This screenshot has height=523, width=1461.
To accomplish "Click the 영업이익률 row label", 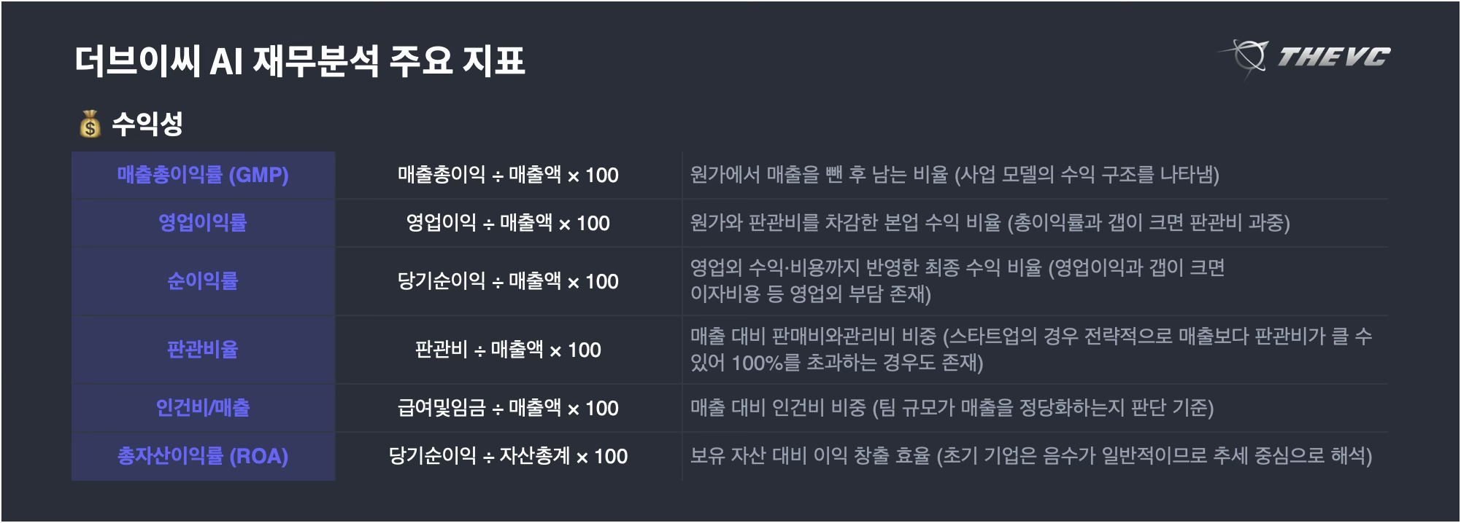I will pyautogui.click(x=203, y=223).
